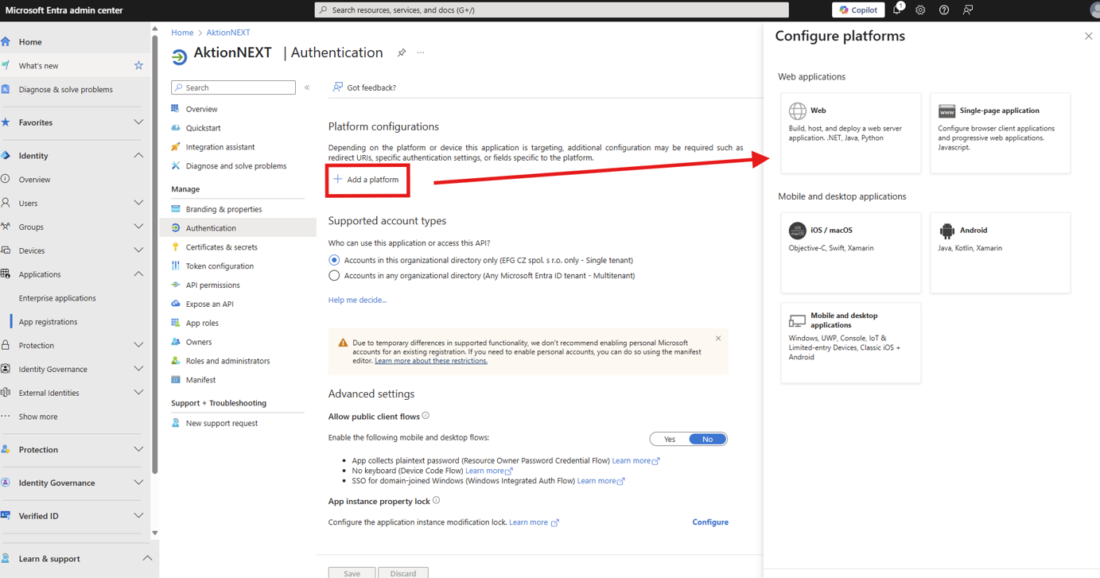This screenshot has width=1100, height=578.
Task: Click Learn more about these restrictions
Action: 431,361
